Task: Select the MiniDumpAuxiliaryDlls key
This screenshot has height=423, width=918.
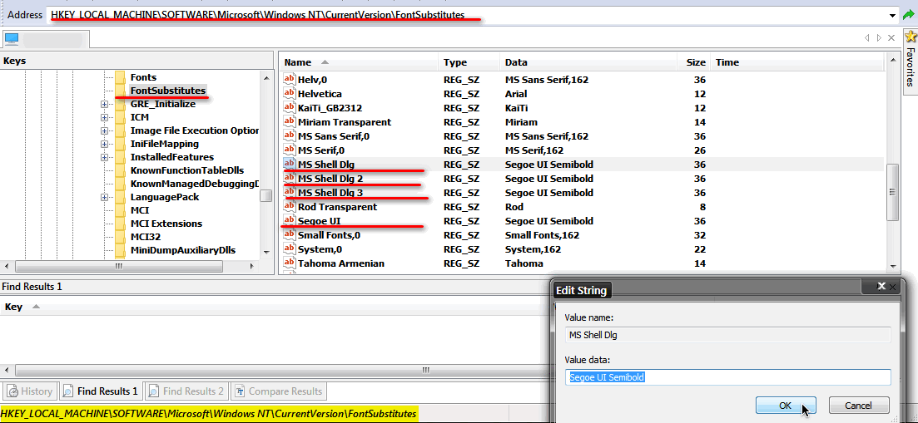Action: (x=182, y=250)
